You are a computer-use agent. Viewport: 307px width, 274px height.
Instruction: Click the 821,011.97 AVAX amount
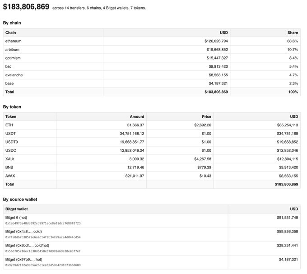135,176
